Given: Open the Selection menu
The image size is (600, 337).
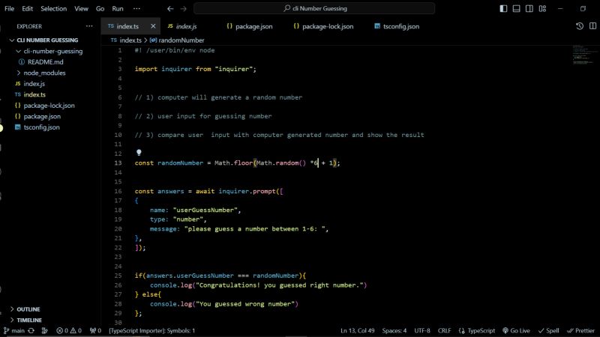Looking at the screenshot, I should [x=53, y=8].
